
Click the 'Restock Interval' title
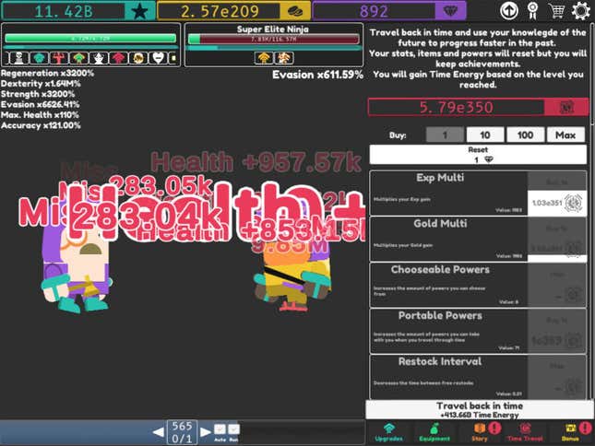[x=440, y=361]
